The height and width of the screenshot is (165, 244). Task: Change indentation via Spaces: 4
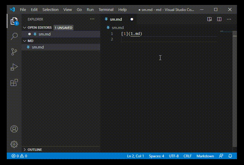[156, 156]
